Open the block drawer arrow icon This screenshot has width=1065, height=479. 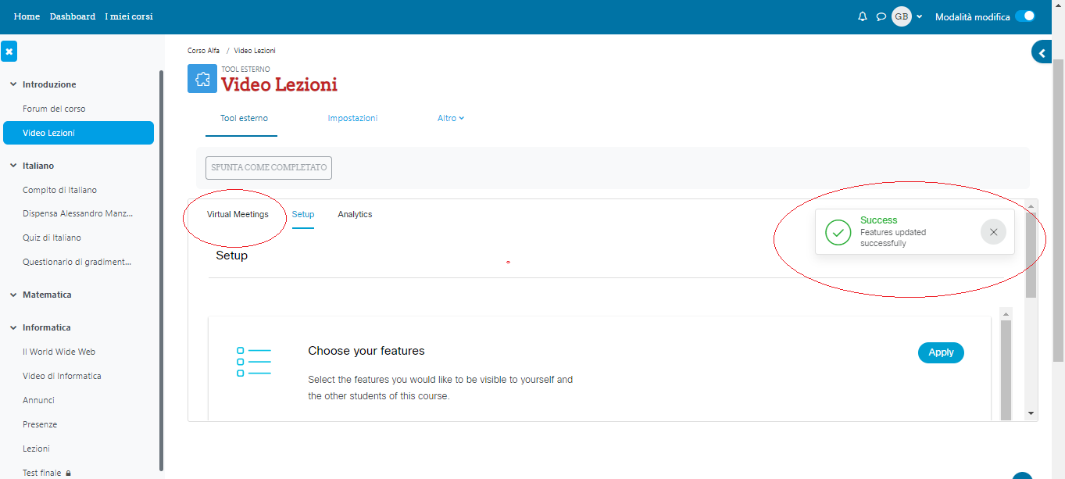point(1042,52)
